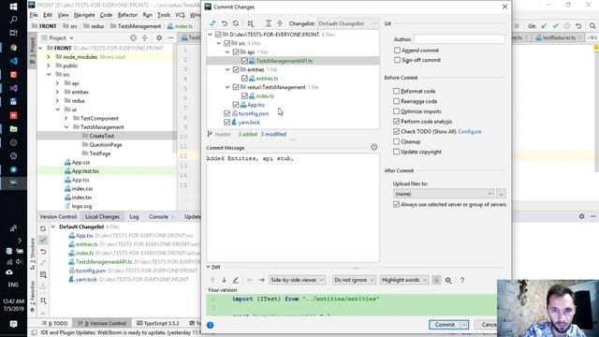Image resolution: width=599 pixels, height=337 pixels.
Task: Click the master branch label
Action: point(223,134)
